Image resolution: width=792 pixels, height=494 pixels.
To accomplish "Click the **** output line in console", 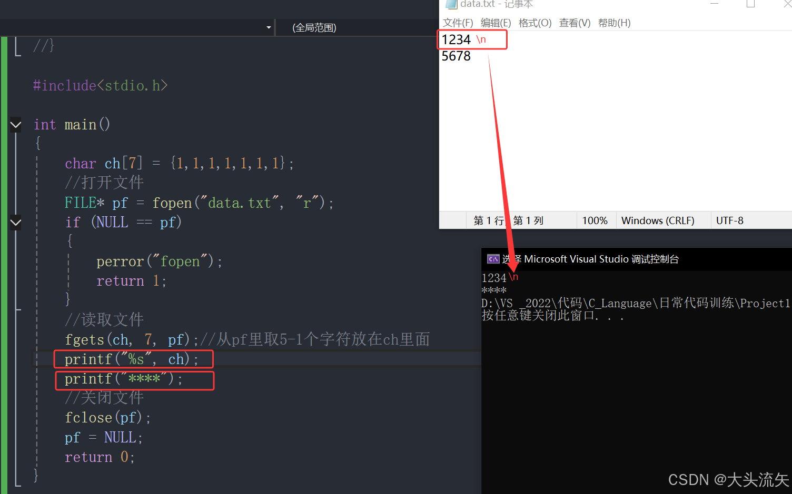I will coord(494,290).
